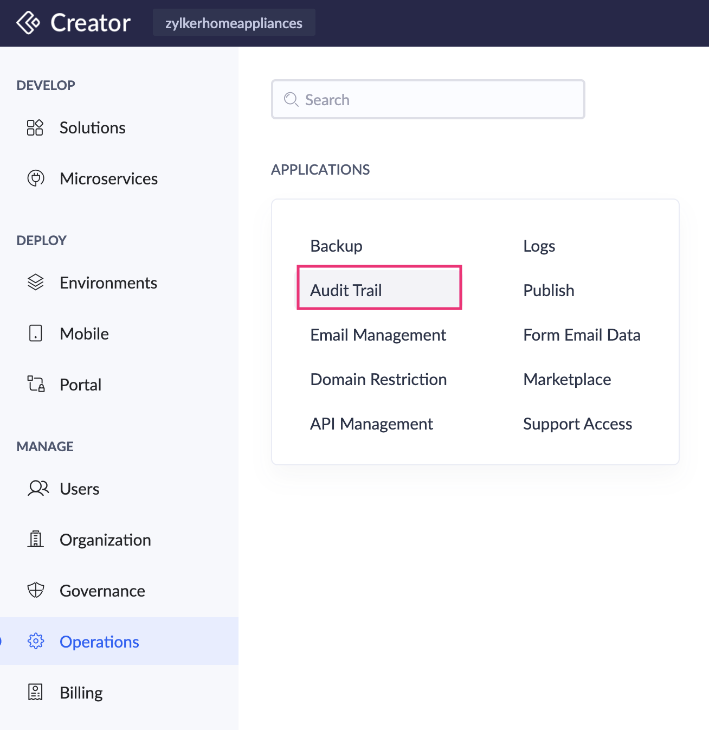The image size is (709, 730).
Task: Click the Portal lock icon
Action: 36,384
